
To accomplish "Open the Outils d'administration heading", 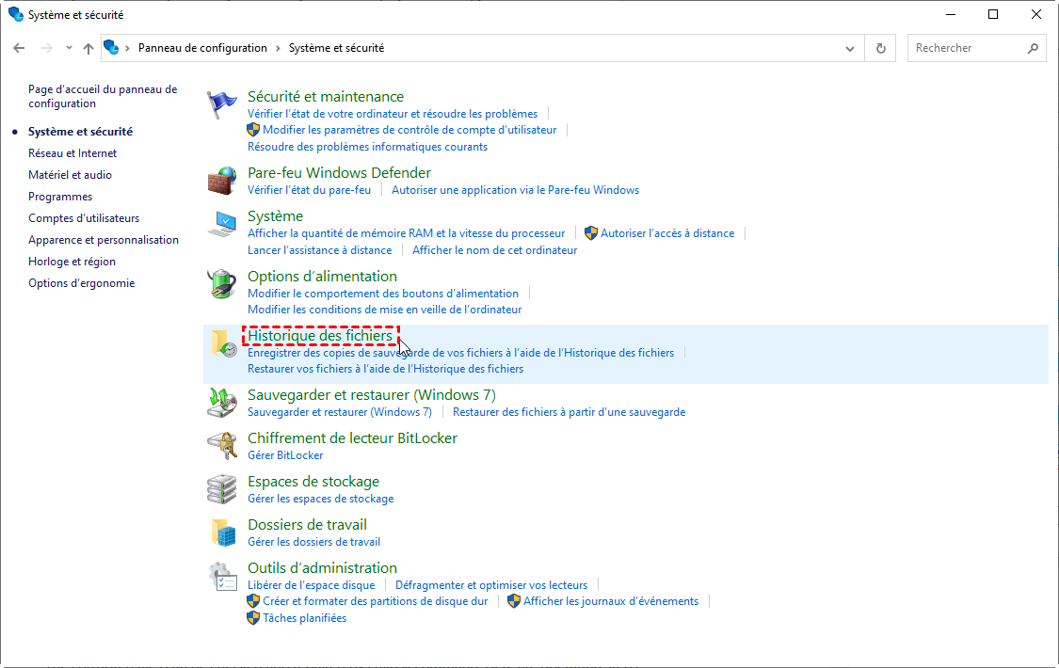I will tap(322, 567).
